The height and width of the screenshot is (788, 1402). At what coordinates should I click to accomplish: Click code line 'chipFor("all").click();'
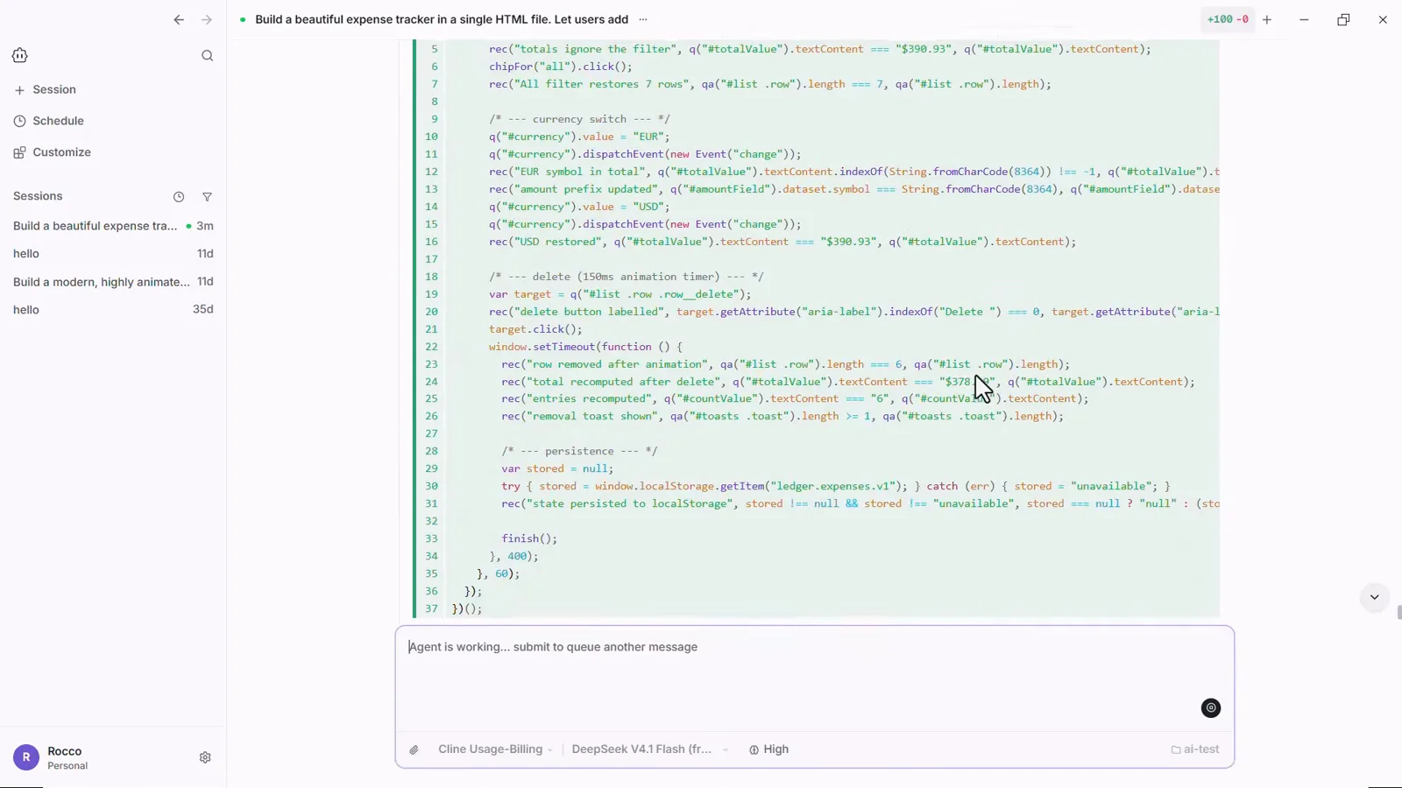tap(561, 67)
